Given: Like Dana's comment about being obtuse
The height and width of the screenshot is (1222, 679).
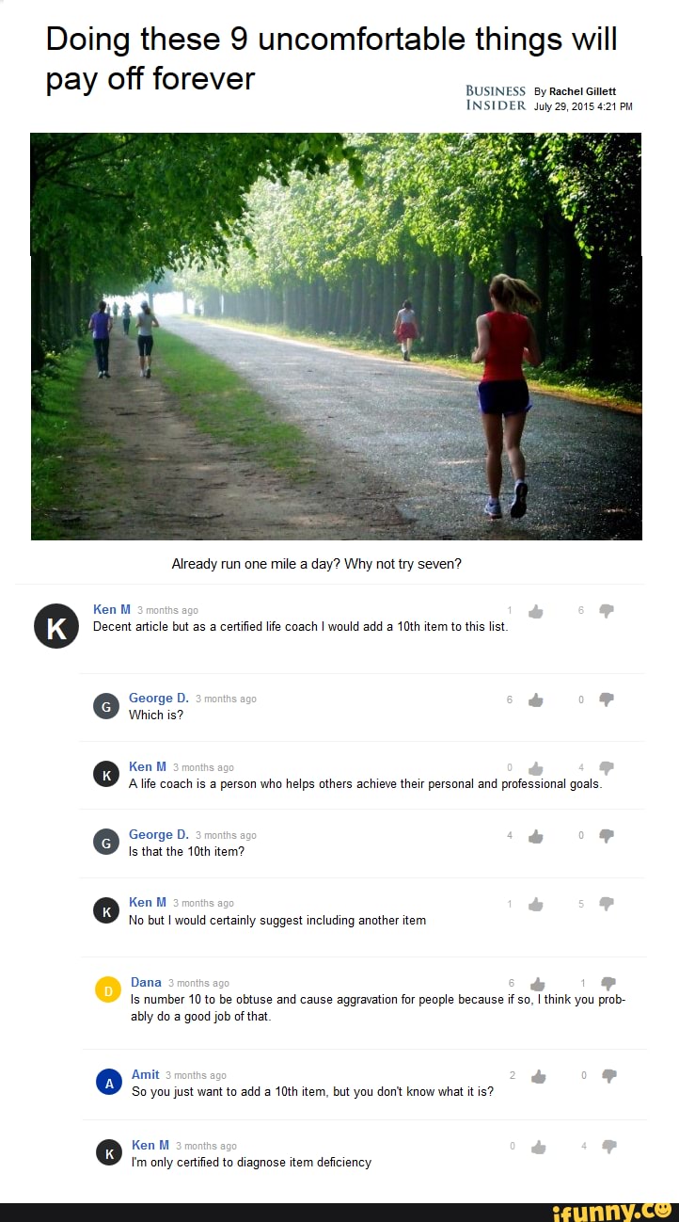Looking at the screenshot, I should tap(538, 984).
